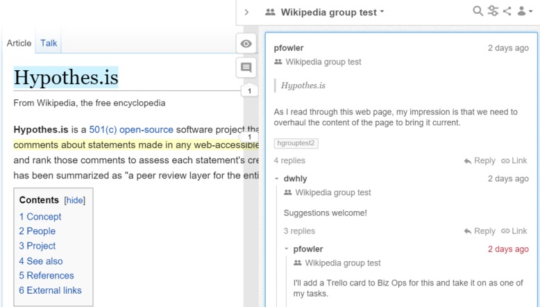
Task: Click the 4 replies count
Action: [289, 160]
